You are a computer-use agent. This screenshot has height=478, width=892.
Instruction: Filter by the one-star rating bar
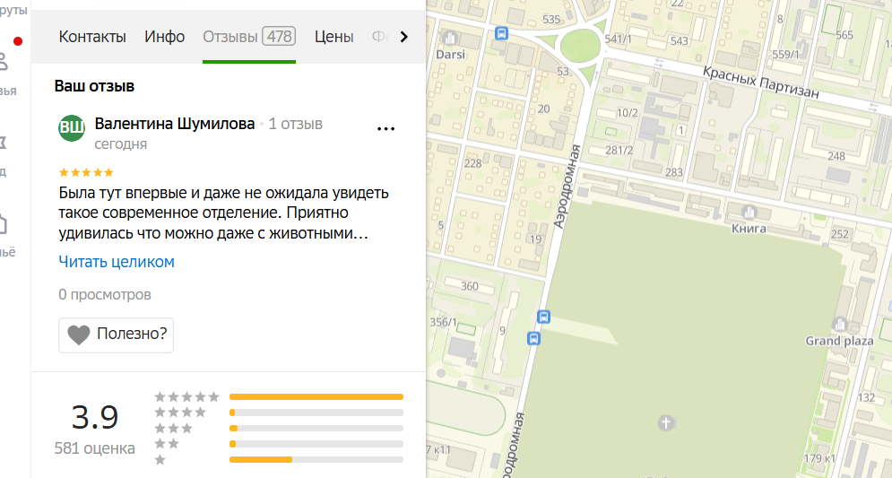pyautogui.click(x=316, y=460)
